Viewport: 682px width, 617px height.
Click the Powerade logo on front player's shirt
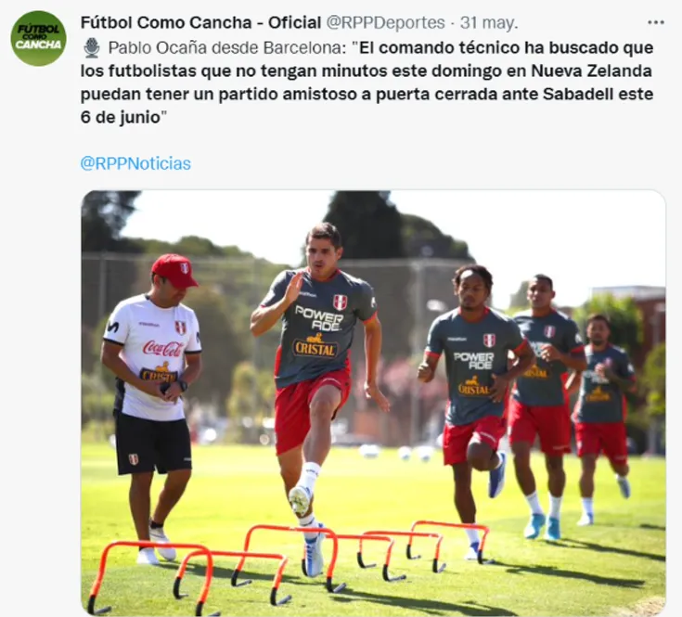(320, 317)
